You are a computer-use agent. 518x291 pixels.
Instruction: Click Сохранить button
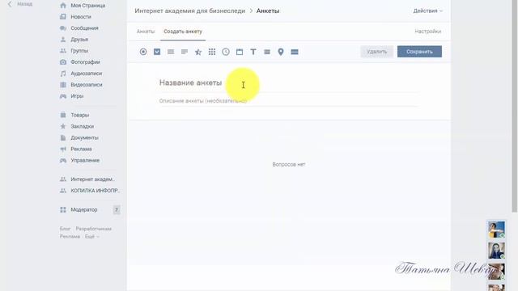419,52
